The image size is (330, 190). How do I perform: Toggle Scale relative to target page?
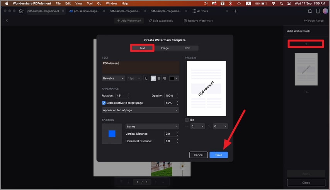tap(104, 103)
